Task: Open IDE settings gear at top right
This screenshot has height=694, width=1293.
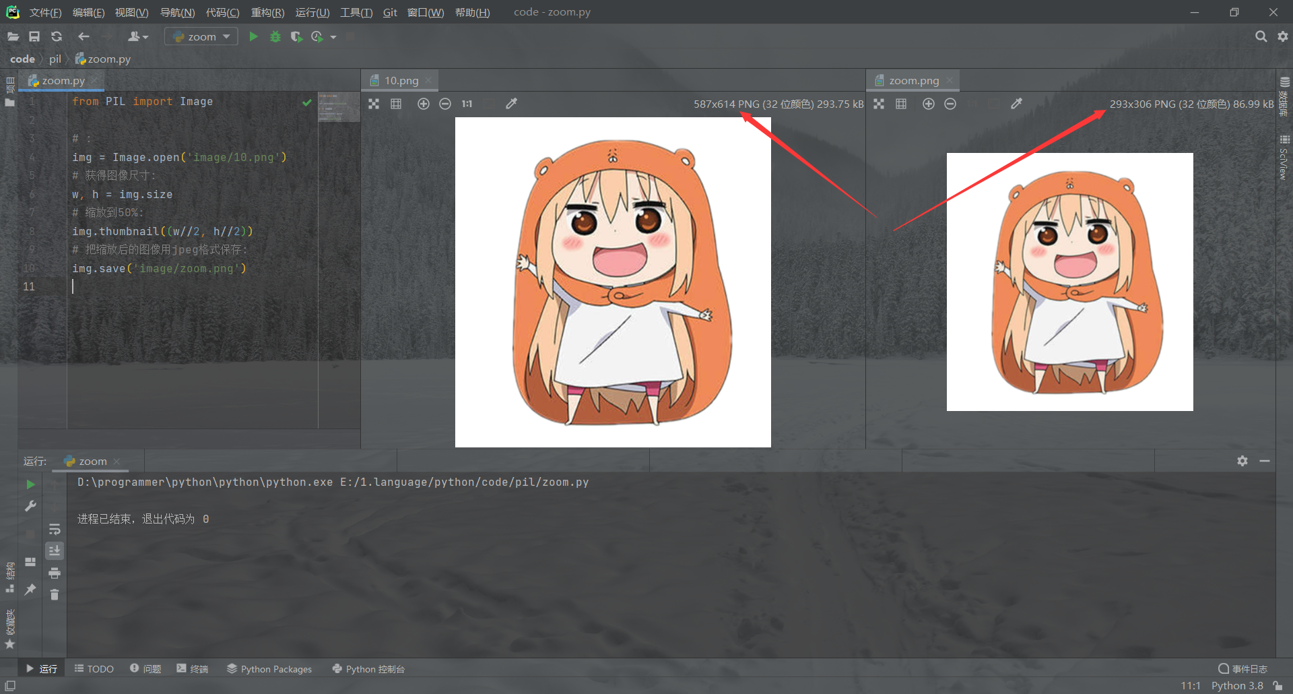Action: (x=1283, y=36)
